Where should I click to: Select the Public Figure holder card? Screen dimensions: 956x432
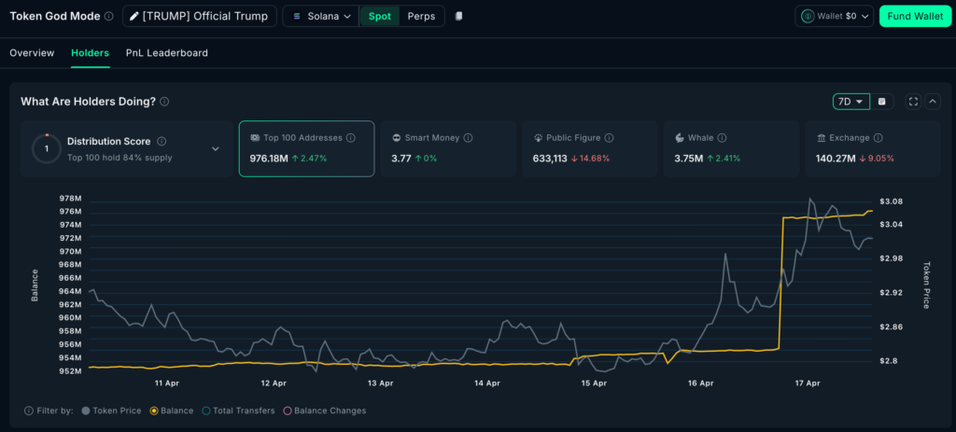(591, 148)
